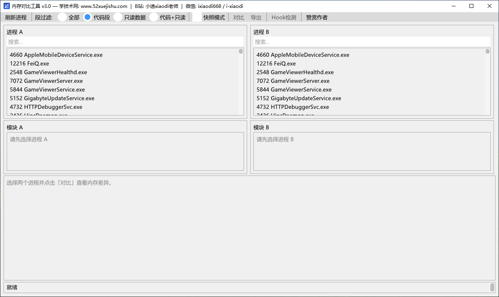
Task: Click the 模块 A list placeholder area
Action: point(125,151)
